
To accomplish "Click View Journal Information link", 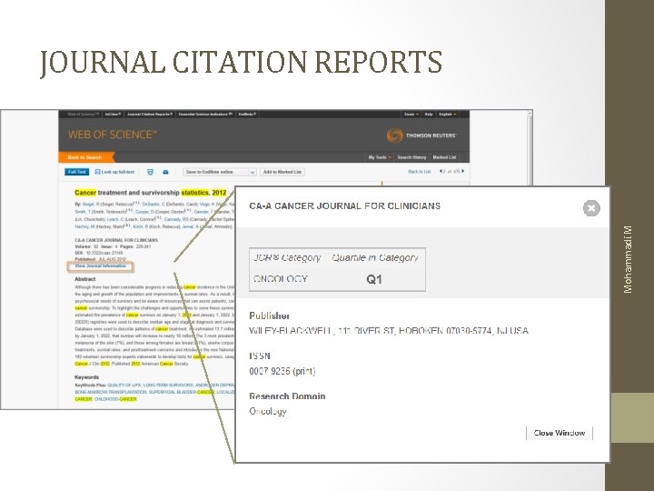I will (100, 266).
